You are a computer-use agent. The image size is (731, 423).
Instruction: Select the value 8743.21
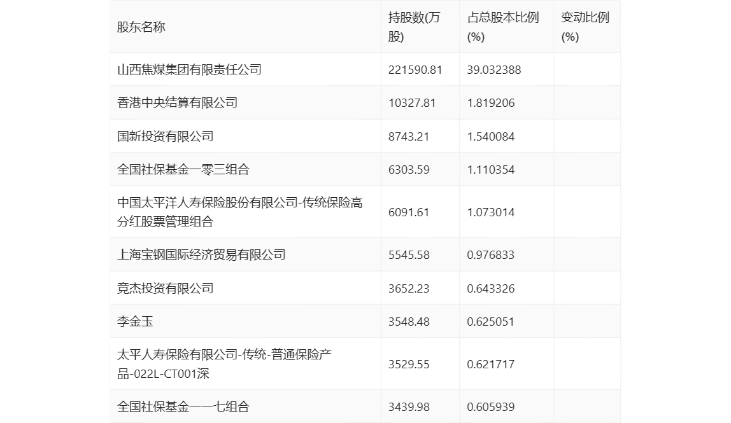[408, 137]
